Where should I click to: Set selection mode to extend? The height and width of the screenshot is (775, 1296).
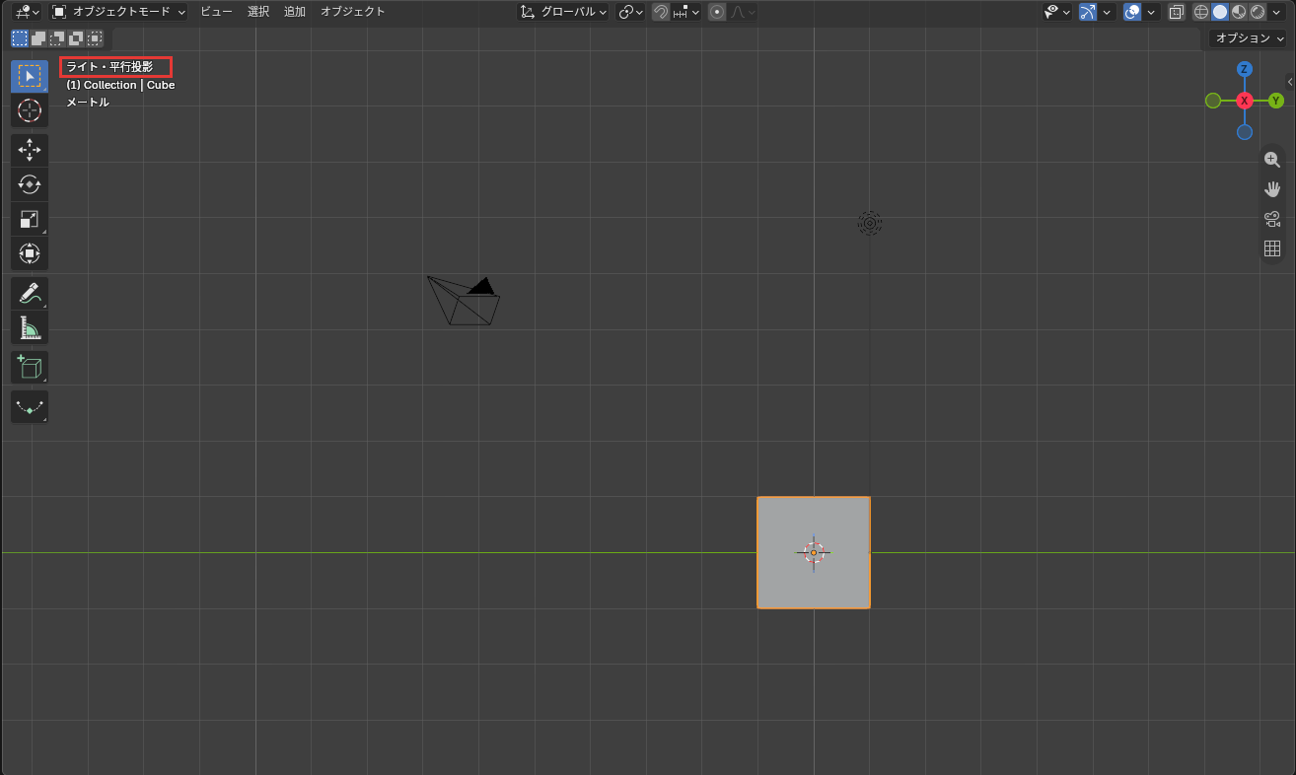38,38
